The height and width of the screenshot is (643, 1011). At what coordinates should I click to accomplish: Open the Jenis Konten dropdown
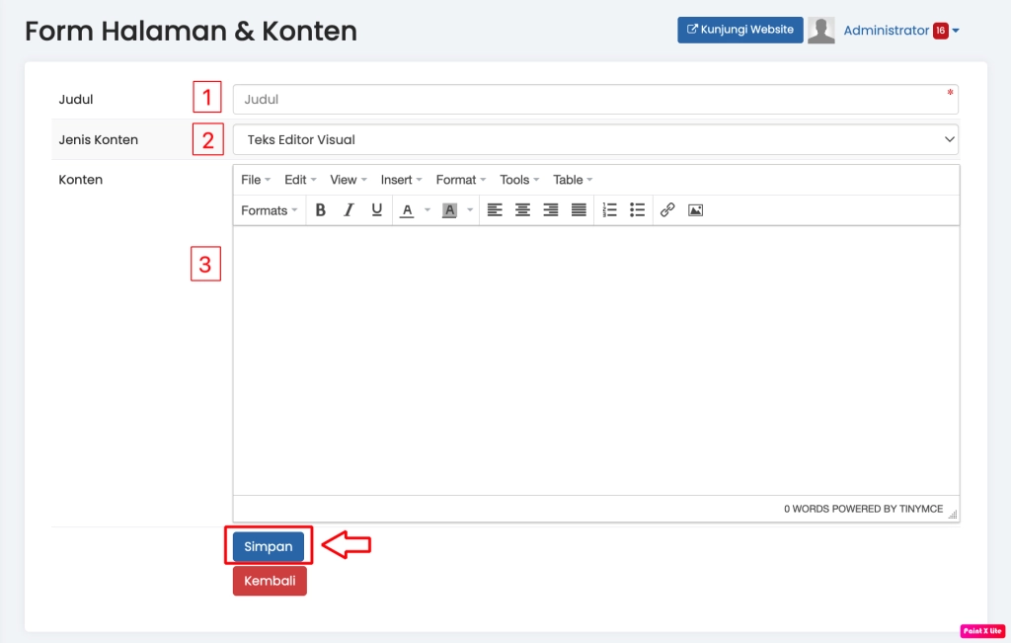595,139
